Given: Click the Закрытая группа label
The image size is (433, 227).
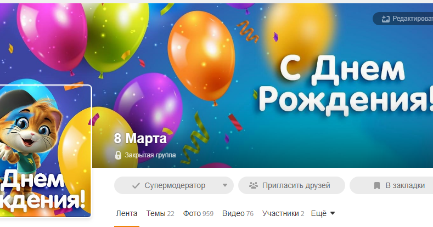Looking at the screenshot, I should (x=150, y=155).
